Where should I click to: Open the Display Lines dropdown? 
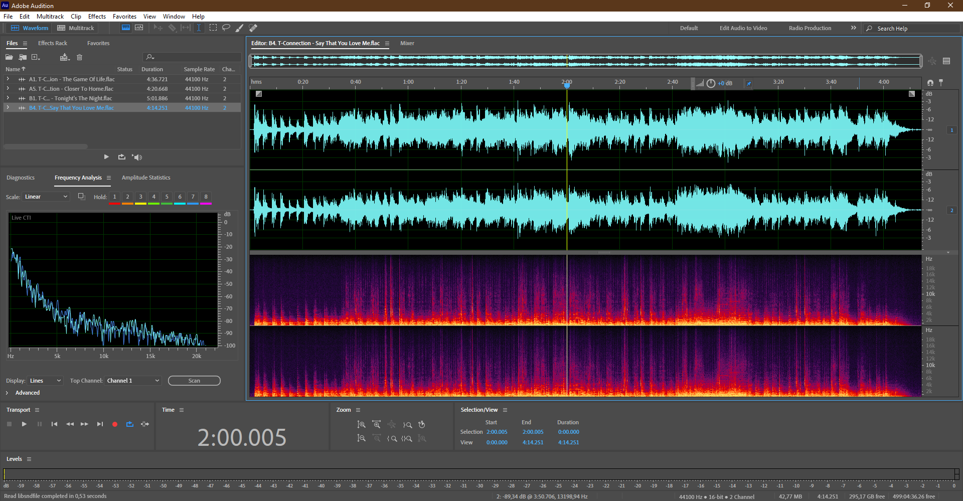point(45,381)
